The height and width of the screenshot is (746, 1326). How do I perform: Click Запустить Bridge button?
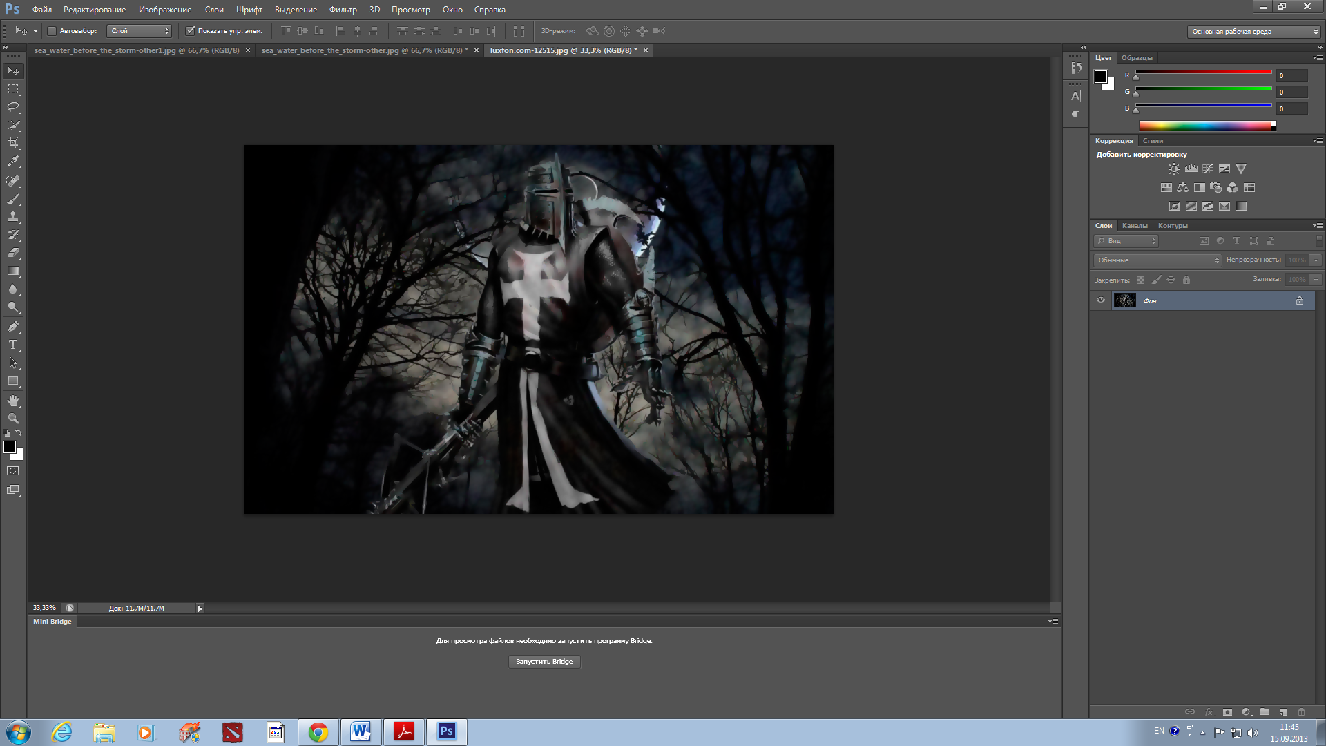(544, 662)
